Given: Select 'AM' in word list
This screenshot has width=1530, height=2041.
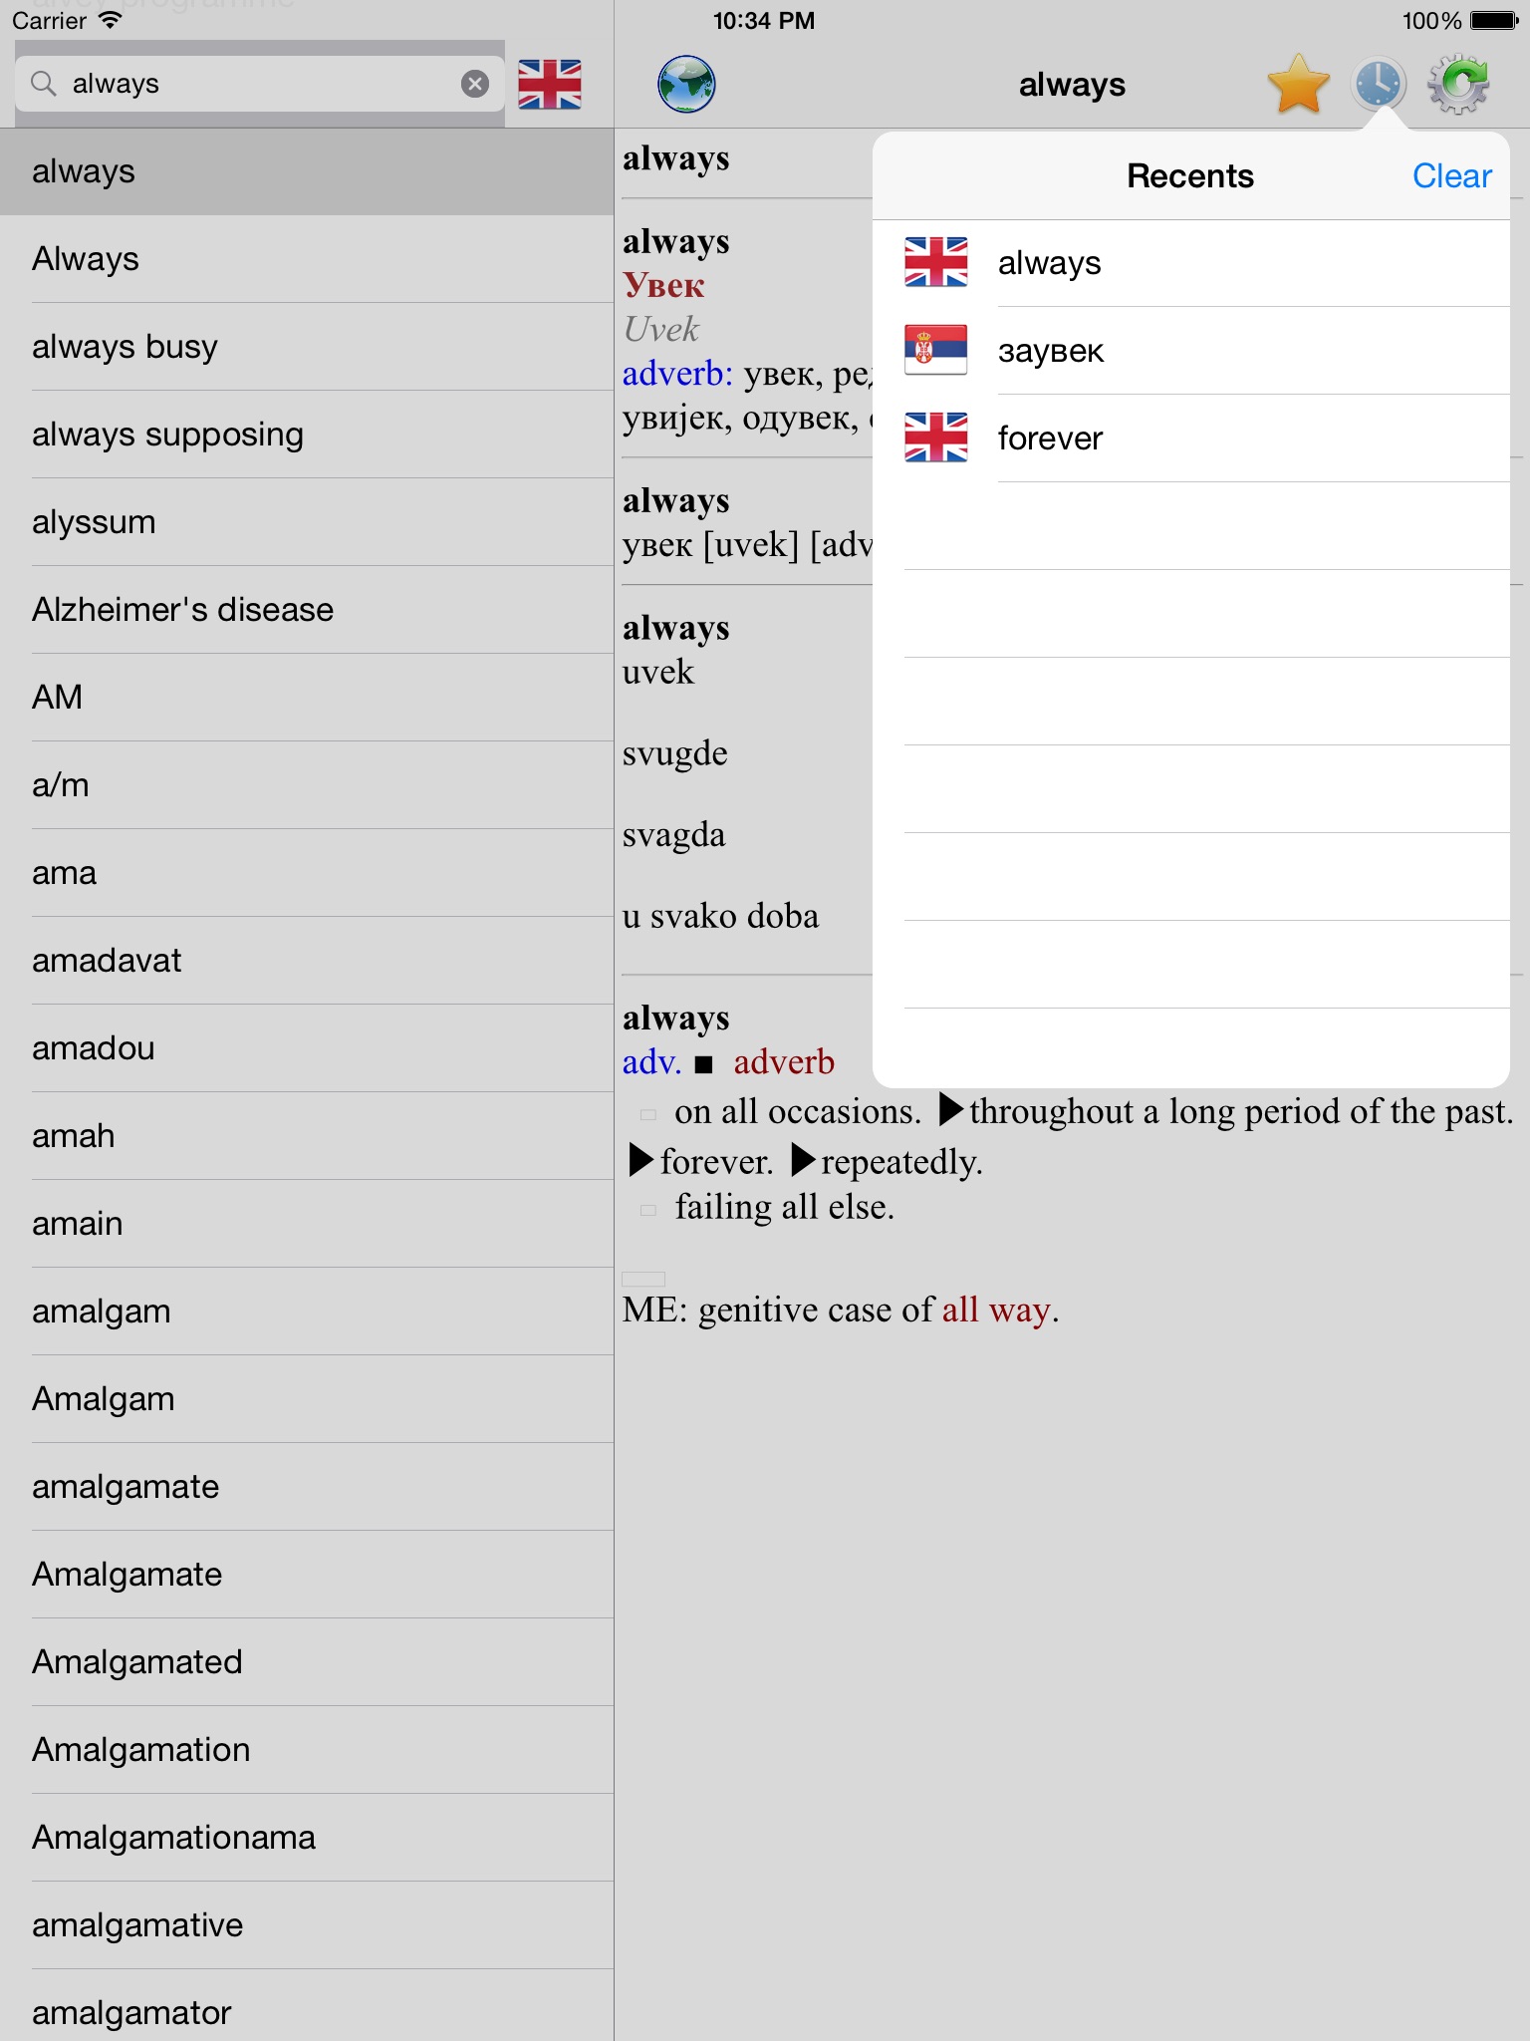Looking at the screenshot, I should 307,698.
